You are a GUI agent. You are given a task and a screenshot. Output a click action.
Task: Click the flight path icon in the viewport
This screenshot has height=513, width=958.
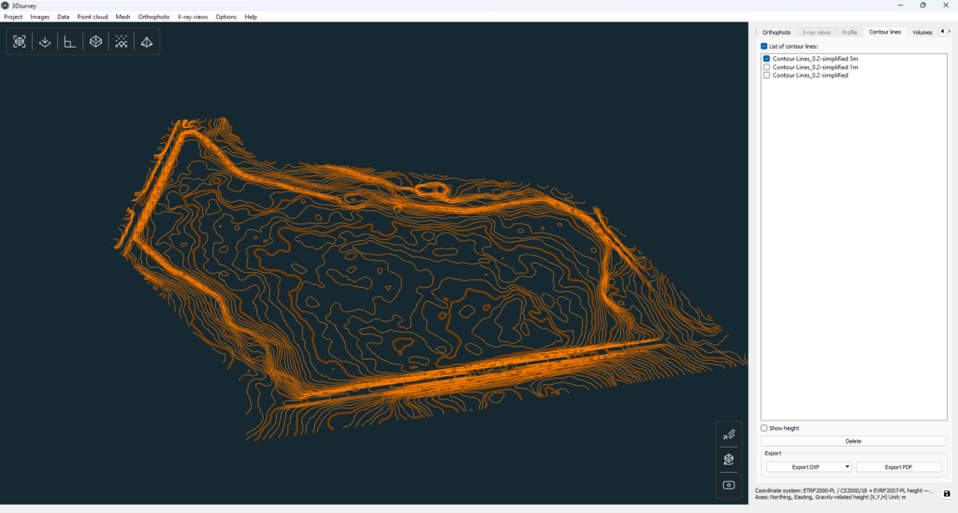click(729, 435)
